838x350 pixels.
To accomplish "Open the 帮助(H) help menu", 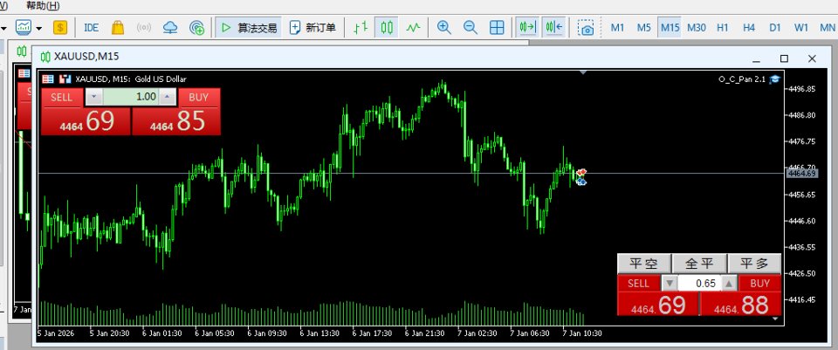I will pos(43,6).
